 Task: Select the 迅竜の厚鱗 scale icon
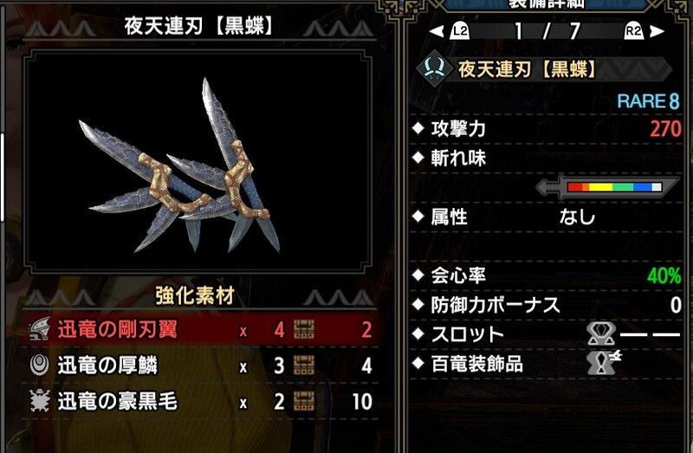(x=39, y=365)
